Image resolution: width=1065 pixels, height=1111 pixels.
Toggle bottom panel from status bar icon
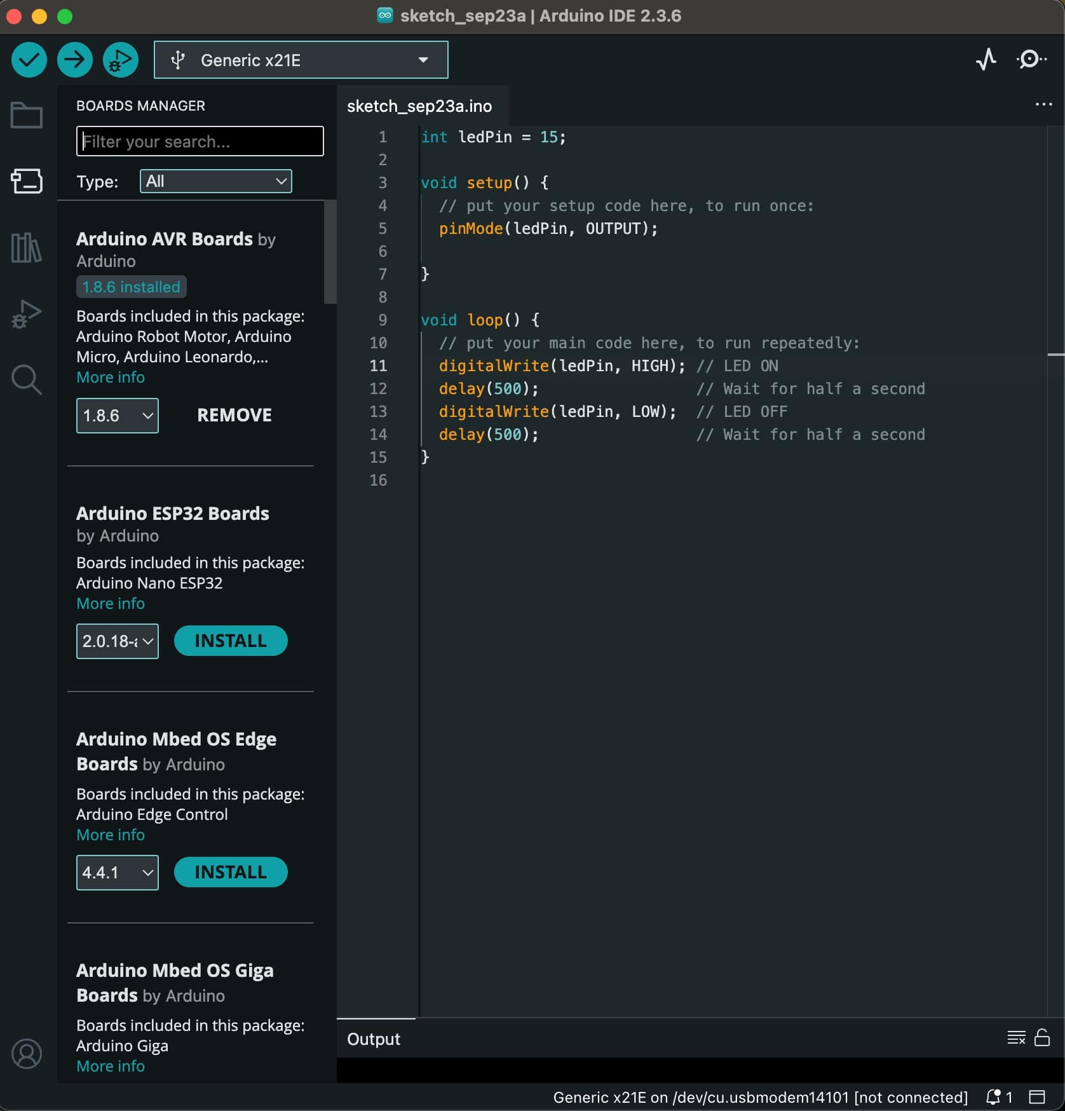(x=1037, y=1097)
